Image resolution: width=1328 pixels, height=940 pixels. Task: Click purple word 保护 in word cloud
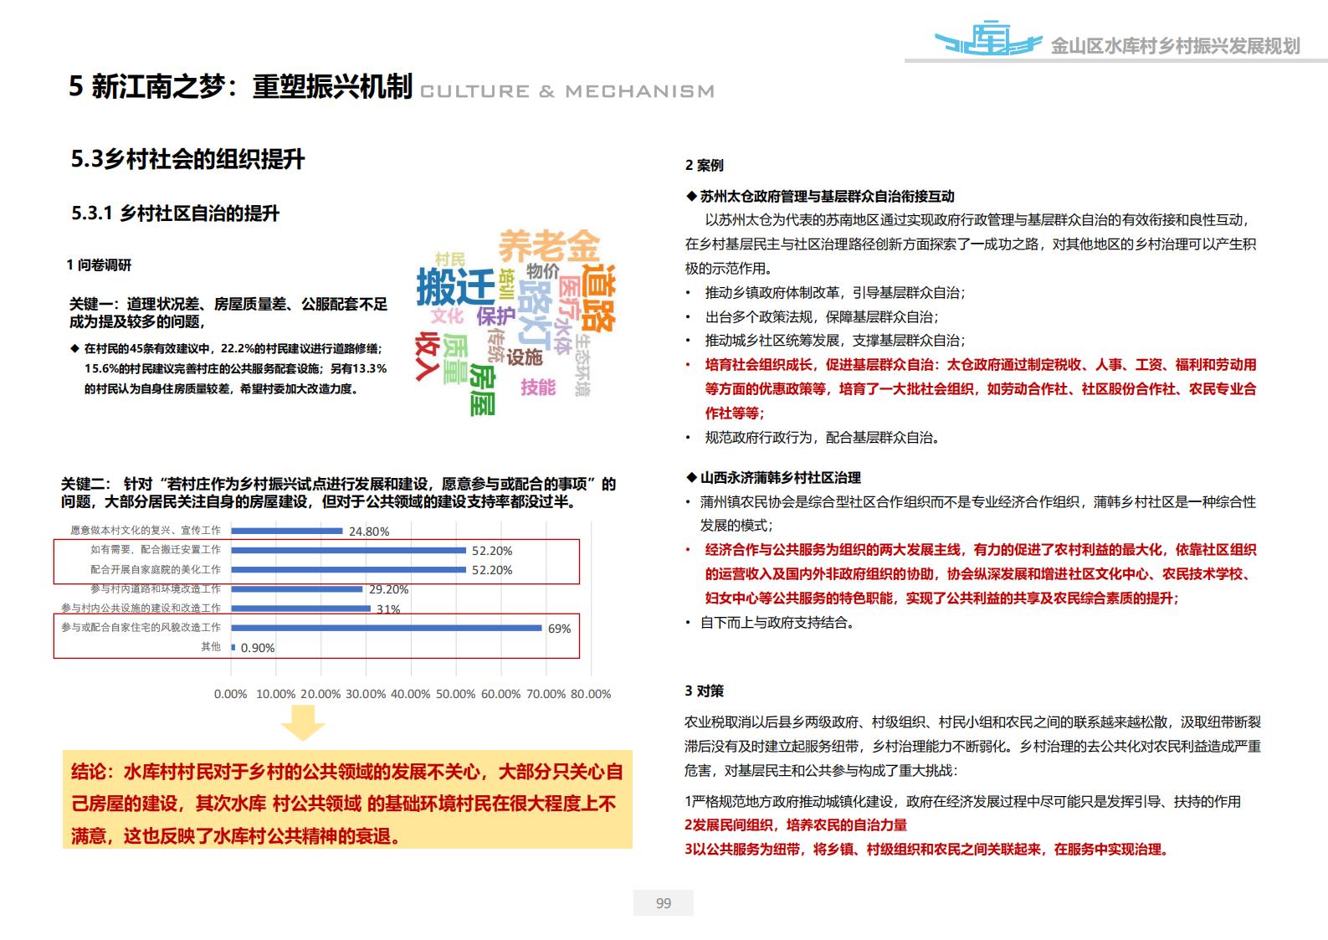pyautogui.click(x=495, y=316)
